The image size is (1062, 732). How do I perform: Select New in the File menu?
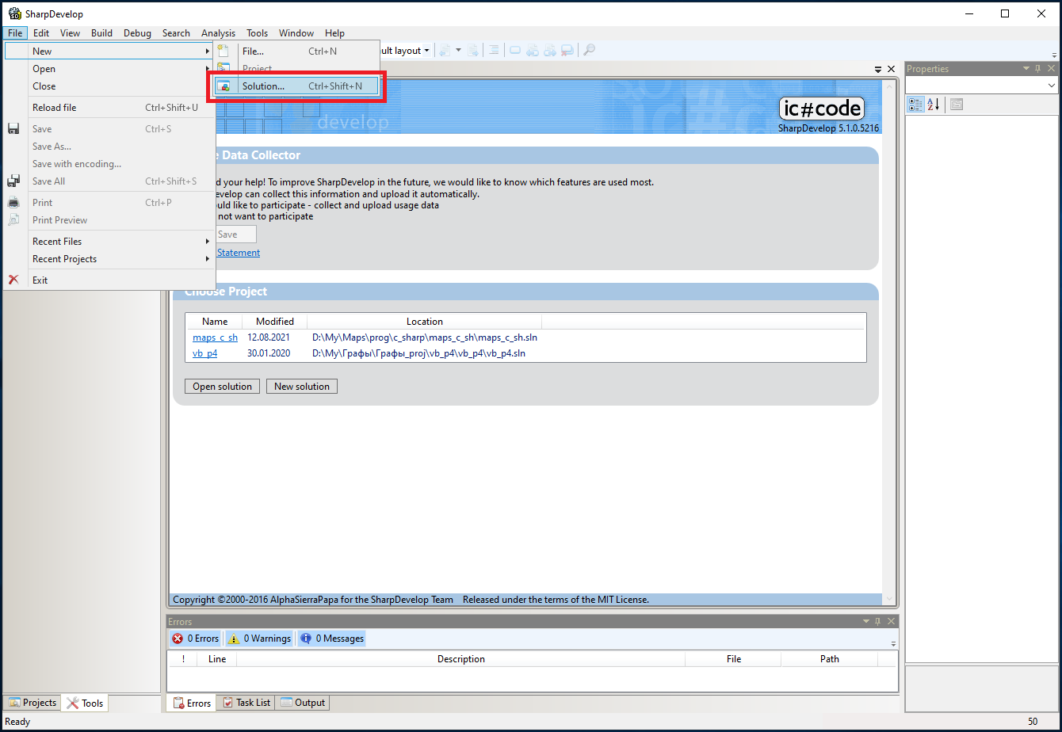(109, 51)
